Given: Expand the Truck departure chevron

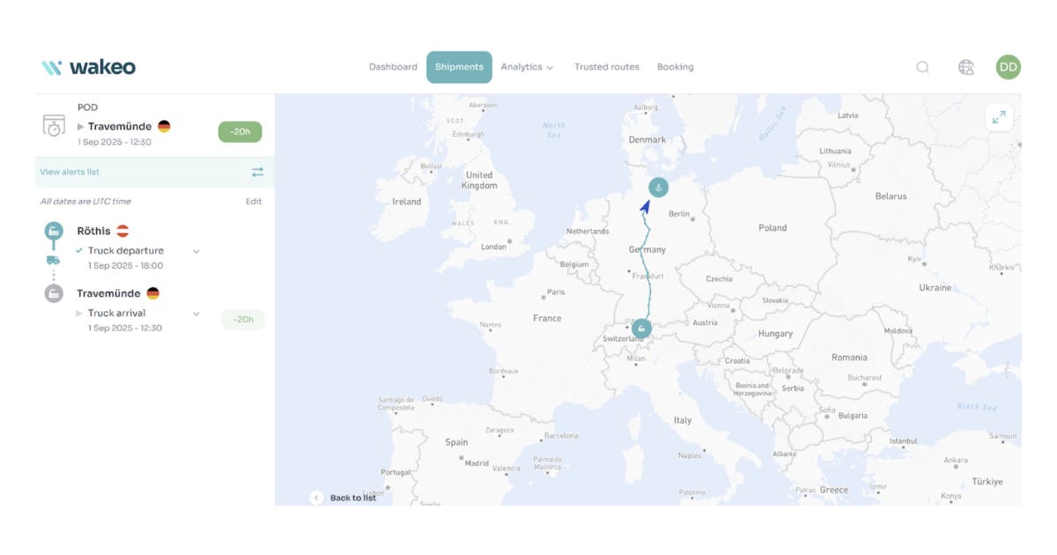Looking at the screenshot, I should 196,251.
